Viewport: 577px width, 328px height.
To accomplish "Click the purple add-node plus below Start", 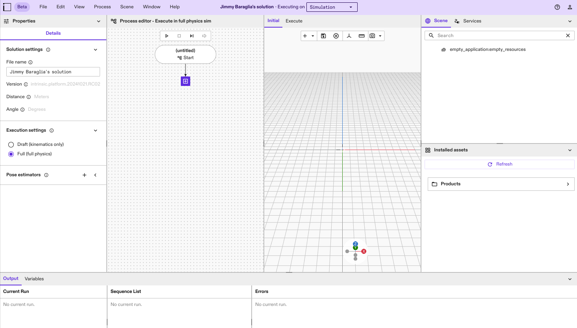I will point(186,81).
